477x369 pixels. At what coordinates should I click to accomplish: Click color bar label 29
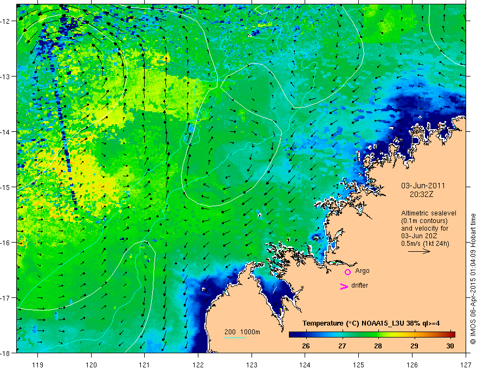[414, 346]
